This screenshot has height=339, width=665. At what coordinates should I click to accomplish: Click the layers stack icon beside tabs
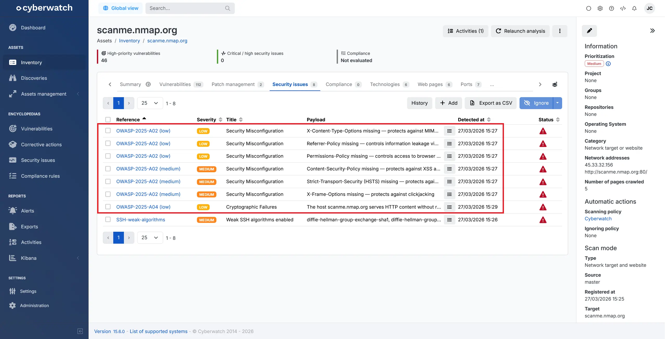click(555, 84)
